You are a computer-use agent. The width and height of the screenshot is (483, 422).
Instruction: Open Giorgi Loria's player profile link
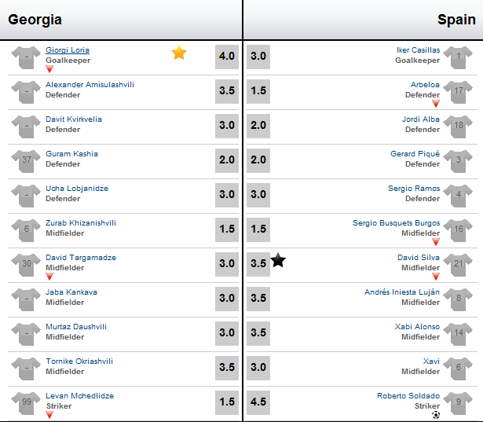pos(68,50)
